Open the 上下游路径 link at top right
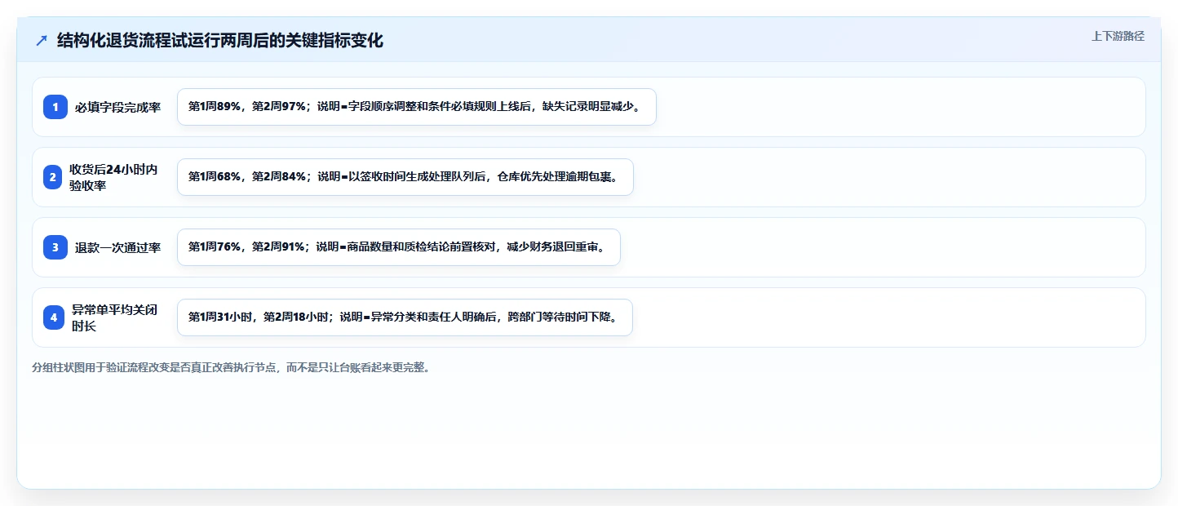 [x=1118, y=36]
